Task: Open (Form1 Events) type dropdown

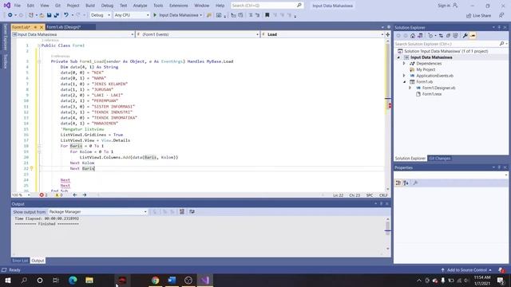Action: pos(197,34)
